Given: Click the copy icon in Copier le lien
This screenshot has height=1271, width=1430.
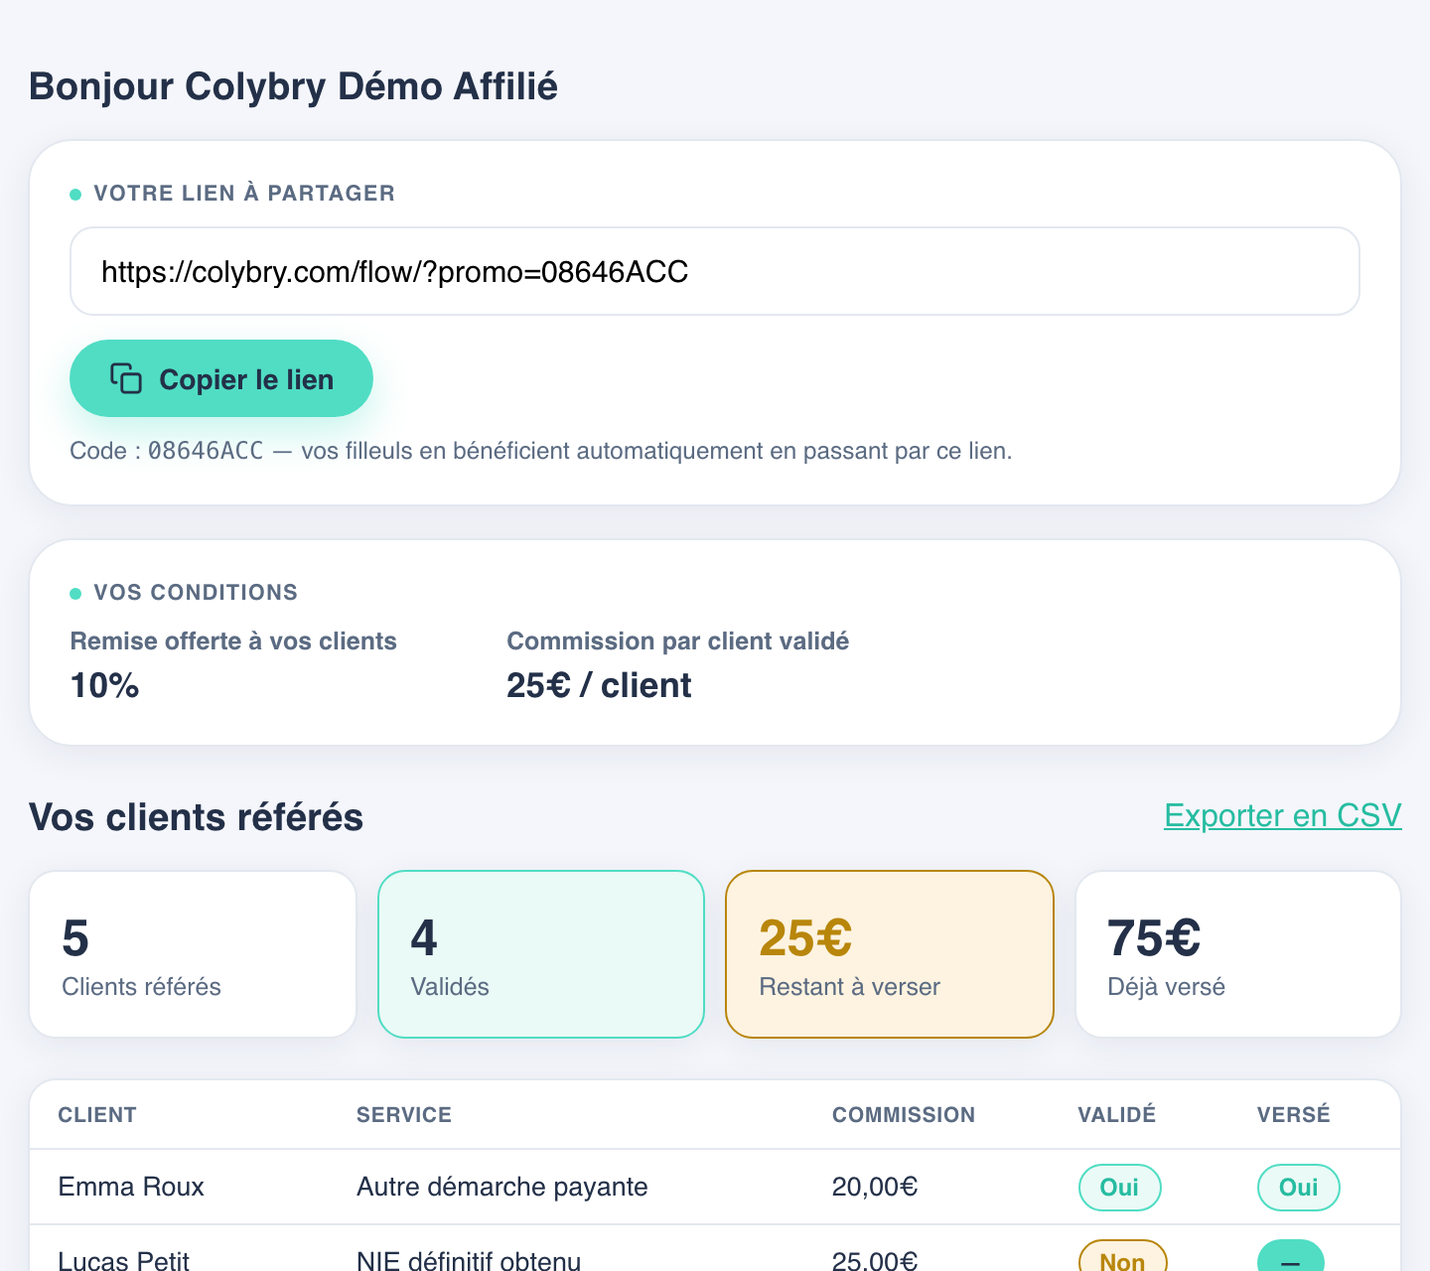Looking at the screenshot, I should (126, 378).
